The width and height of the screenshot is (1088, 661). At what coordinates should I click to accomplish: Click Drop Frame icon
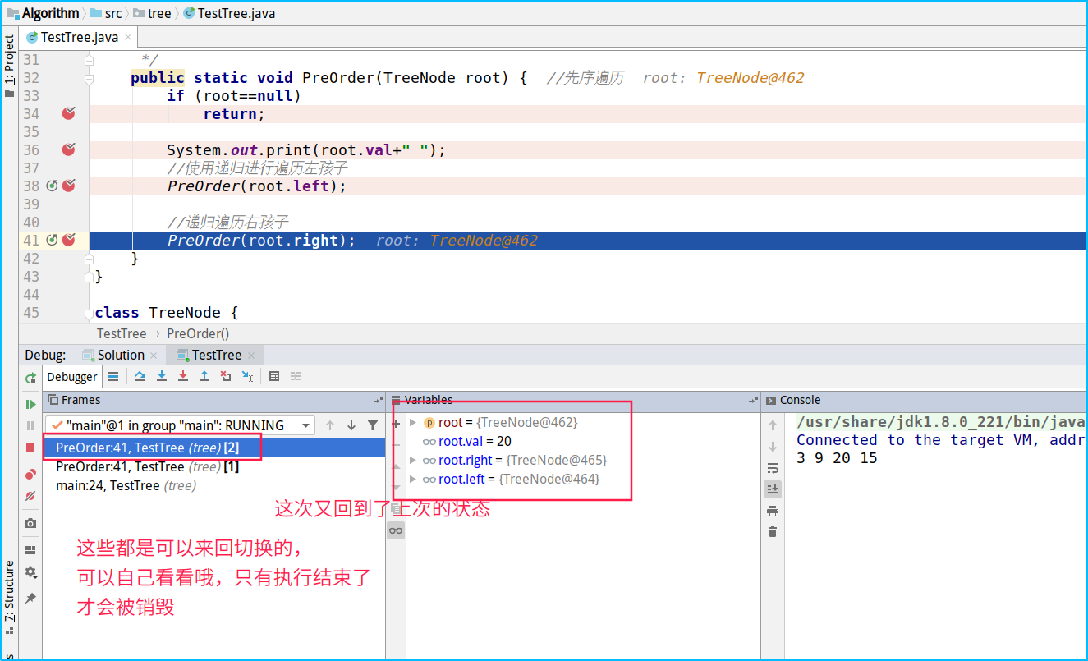pos(226,376)
